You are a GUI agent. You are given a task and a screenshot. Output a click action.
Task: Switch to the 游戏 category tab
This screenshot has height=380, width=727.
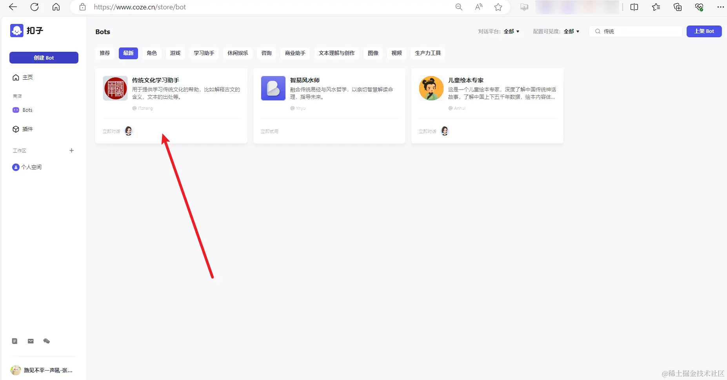click(175, 53)
